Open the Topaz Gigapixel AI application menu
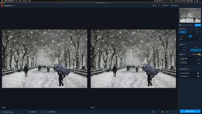The width and height of the screenshot is (202, 114). tap(9, 1)
